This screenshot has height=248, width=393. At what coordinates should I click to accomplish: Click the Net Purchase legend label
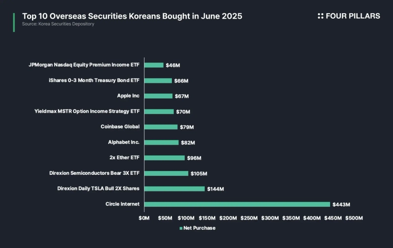(x=199, y=228)
